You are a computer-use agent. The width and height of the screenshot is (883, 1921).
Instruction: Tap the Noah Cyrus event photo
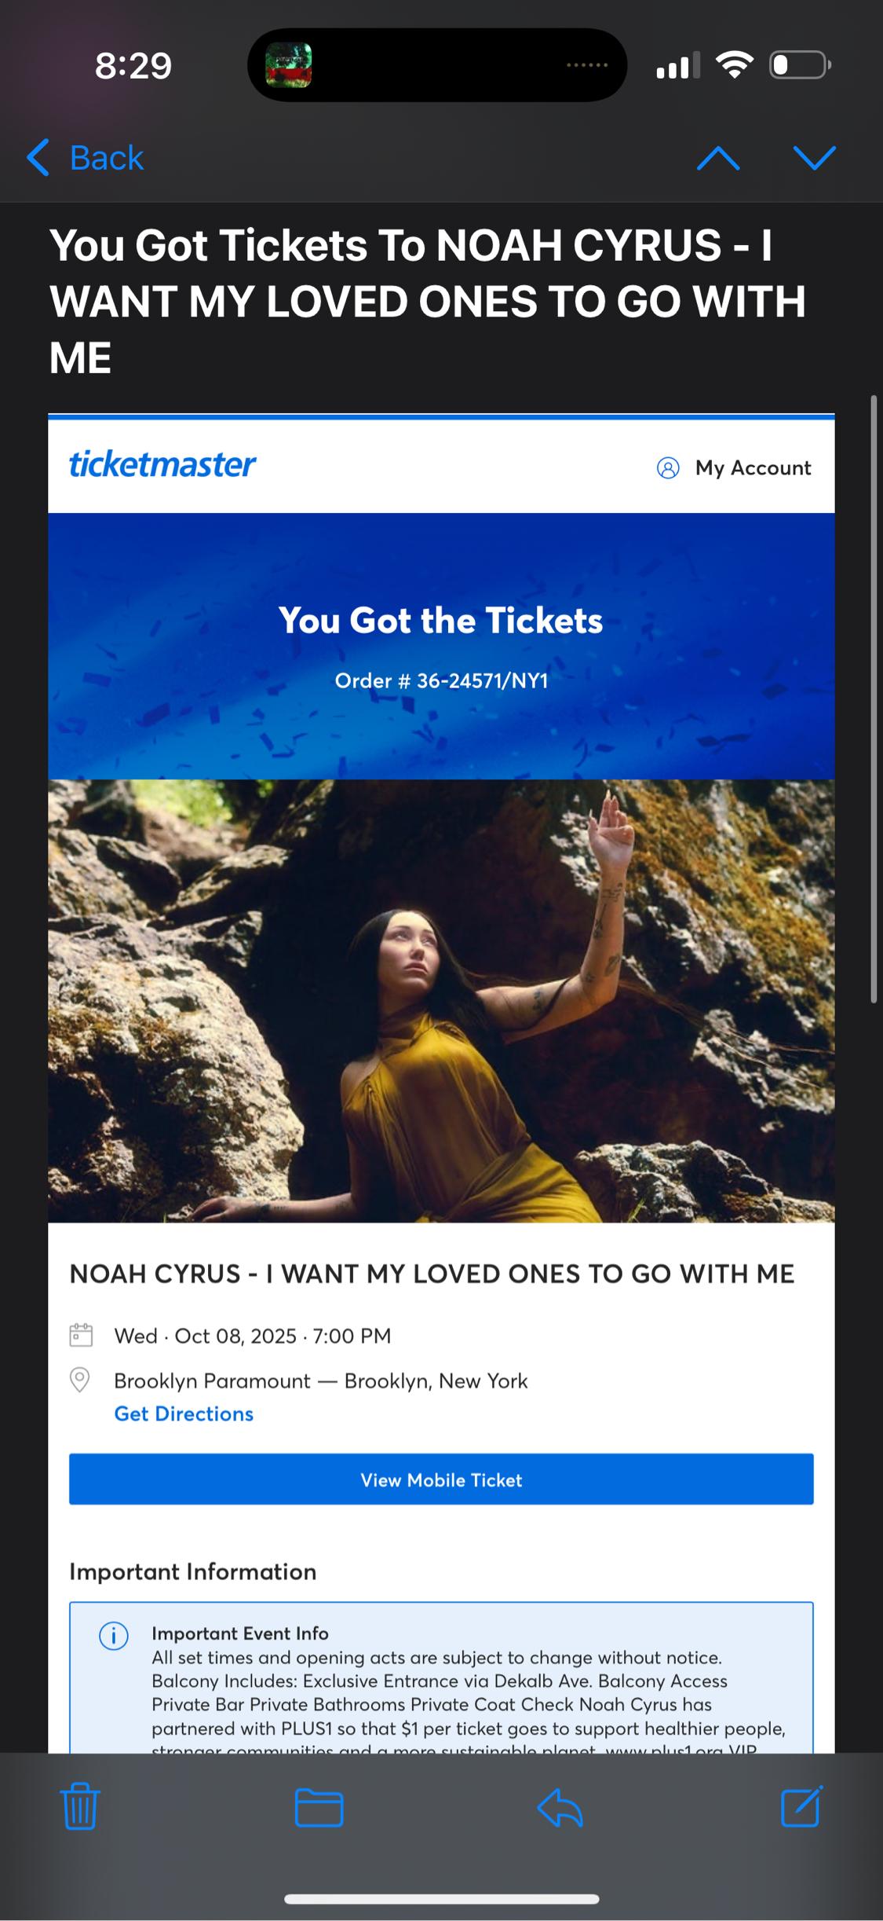[x=441, y=1001]
